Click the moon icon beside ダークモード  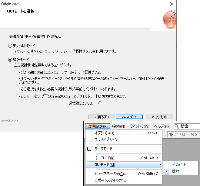coord(89,149)
